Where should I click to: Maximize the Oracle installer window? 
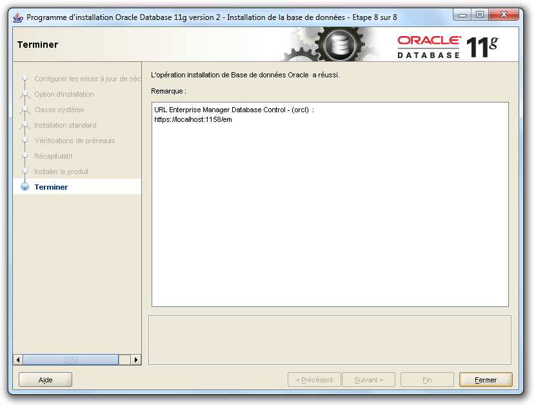click(480, 14)
